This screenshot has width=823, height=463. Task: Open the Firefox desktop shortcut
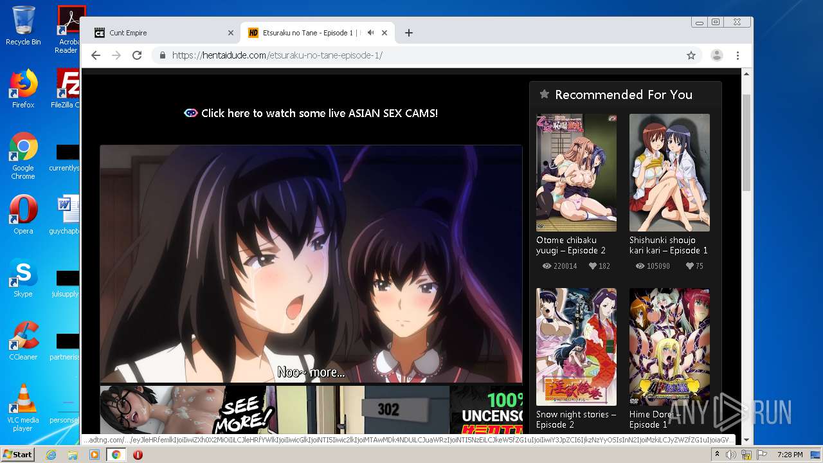click(23, 89)
